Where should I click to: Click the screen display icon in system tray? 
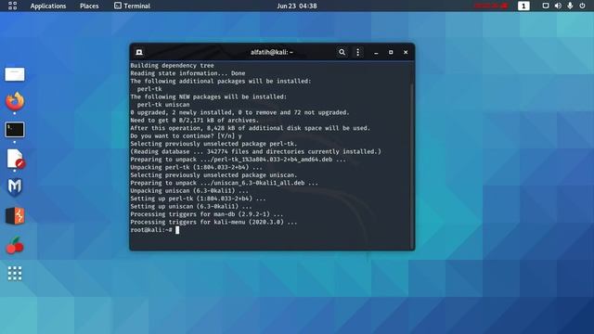point(546,6)
